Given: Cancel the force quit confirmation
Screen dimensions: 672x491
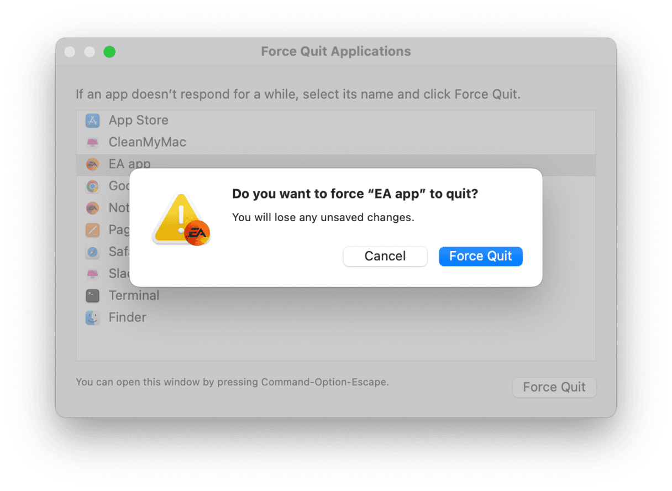Looking at the screenshot, I should click(x=385, y=256).
